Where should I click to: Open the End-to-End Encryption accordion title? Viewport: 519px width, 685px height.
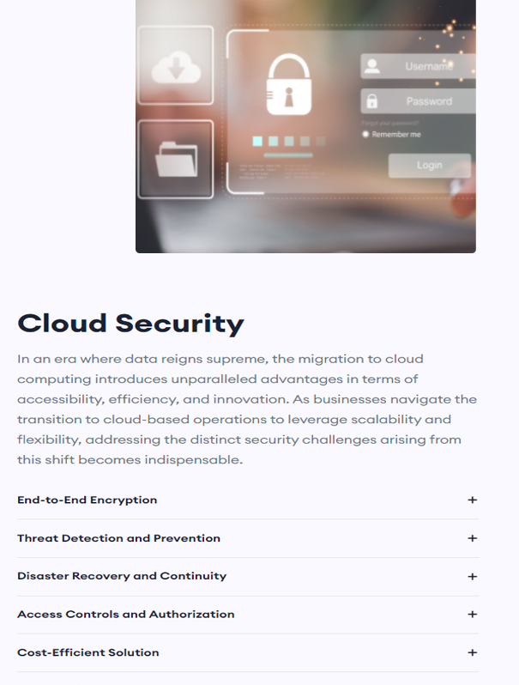coord(88,500)
